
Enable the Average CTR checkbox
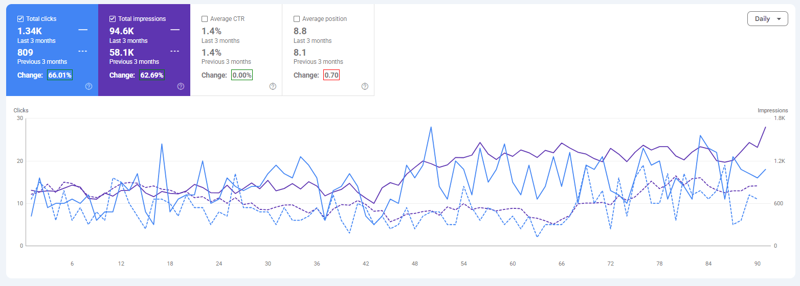point(205,19)
